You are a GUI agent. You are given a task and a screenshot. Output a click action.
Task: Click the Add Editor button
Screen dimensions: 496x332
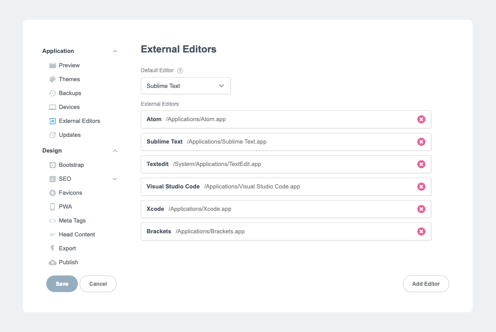[426, 284]
